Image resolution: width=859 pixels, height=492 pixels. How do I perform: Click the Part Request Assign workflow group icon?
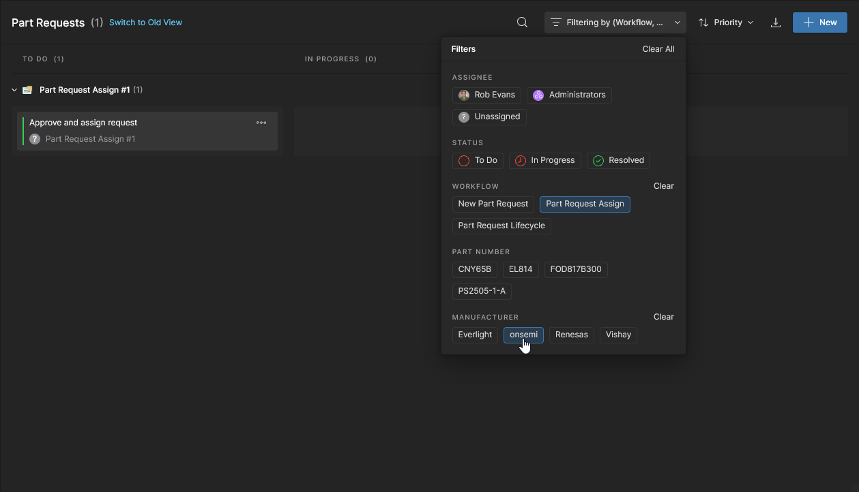(27, 90)
